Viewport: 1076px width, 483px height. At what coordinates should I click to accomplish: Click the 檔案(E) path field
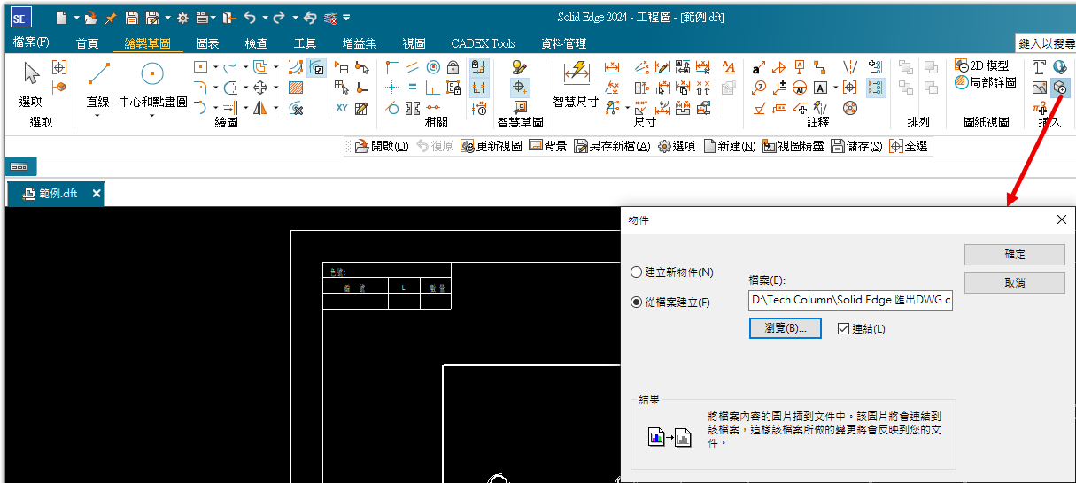(x=851, y=300)
